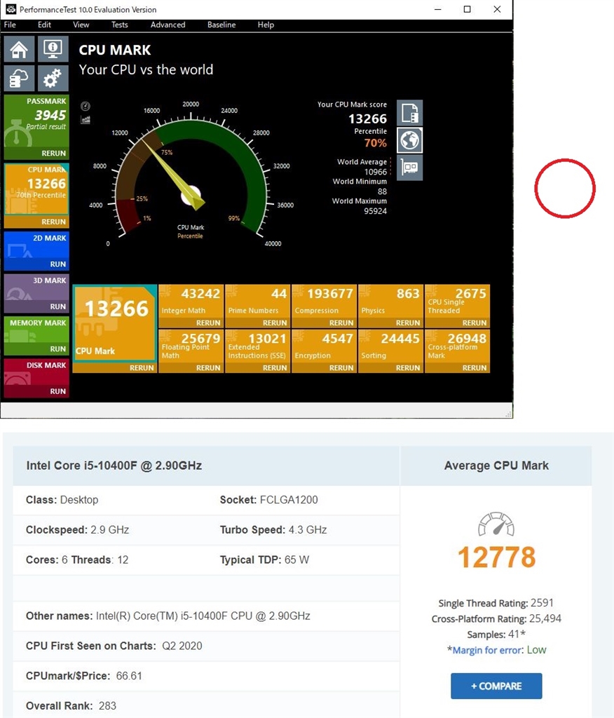Open the System Information monitor icon

pos(53,49)
